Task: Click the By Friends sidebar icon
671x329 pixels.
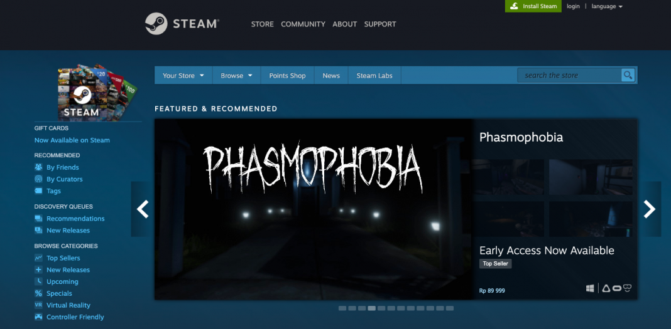Action: 38,167
